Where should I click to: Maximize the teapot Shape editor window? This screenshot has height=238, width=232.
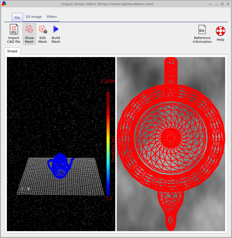coord(222,4)
